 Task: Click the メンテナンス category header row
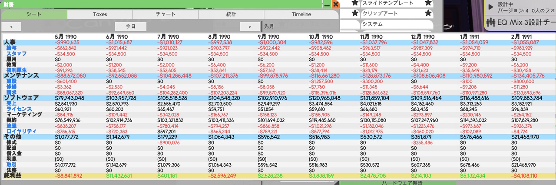278,76
